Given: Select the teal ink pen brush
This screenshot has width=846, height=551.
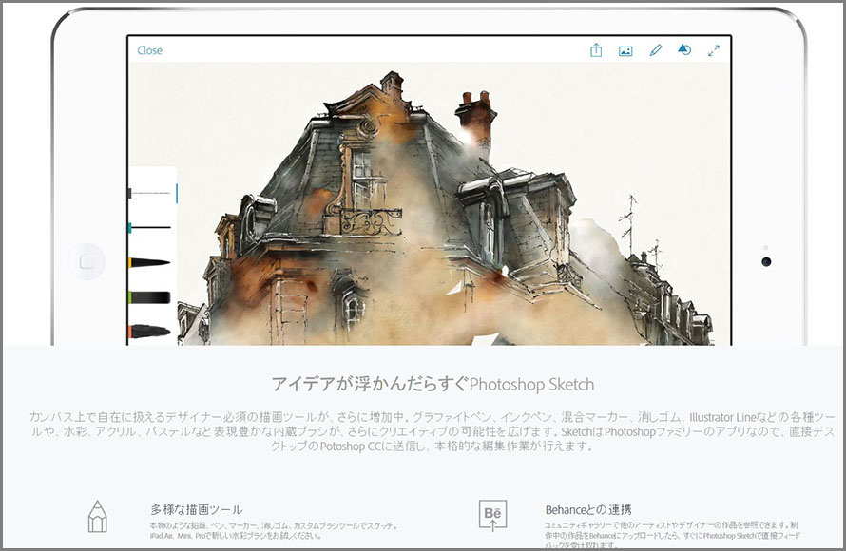Looking at the screenshot, I should (x=151, y=227).
